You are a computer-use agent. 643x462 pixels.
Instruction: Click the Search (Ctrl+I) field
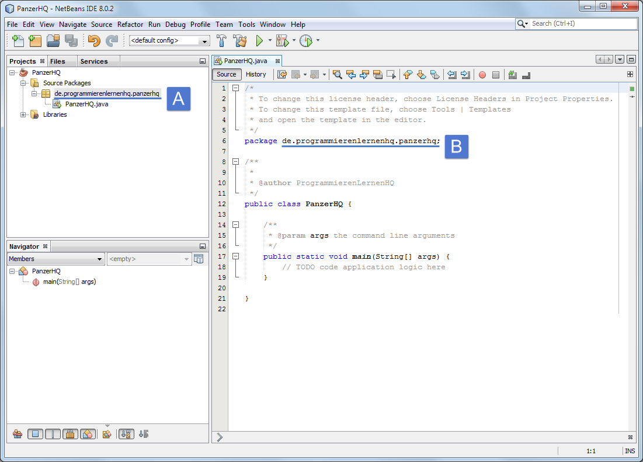tap(576, 24)
